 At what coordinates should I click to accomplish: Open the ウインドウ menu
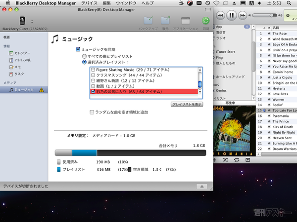pos(126,3)
